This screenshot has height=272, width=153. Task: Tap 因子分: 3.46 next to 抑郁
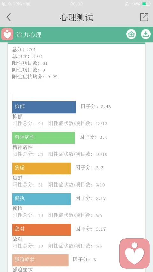point(96,107)
